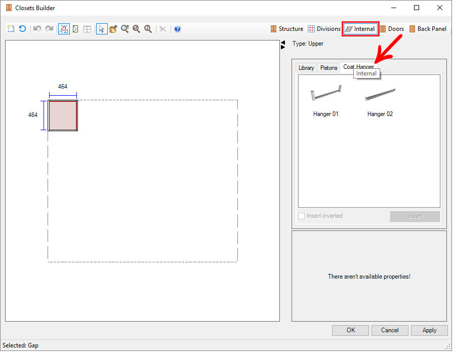Image resolution: width=453 pixels, height=352 pixels.
Task: Enable the Insert inverted checkbox
Action: pyautogui.click(x=301, y=216)
